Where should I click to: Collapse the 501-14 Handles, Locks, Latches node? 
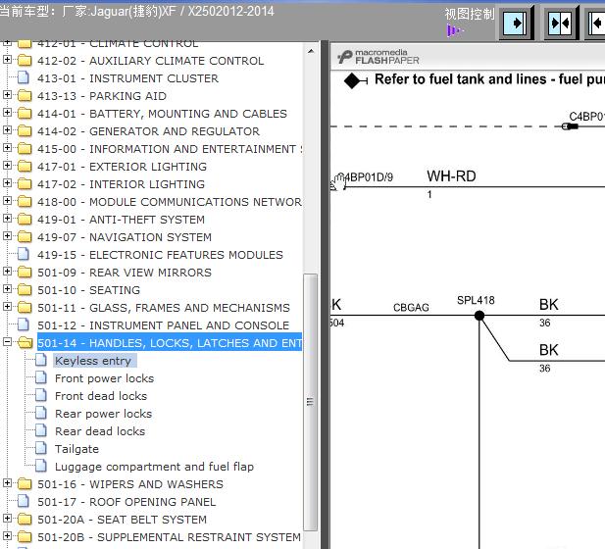7,342
